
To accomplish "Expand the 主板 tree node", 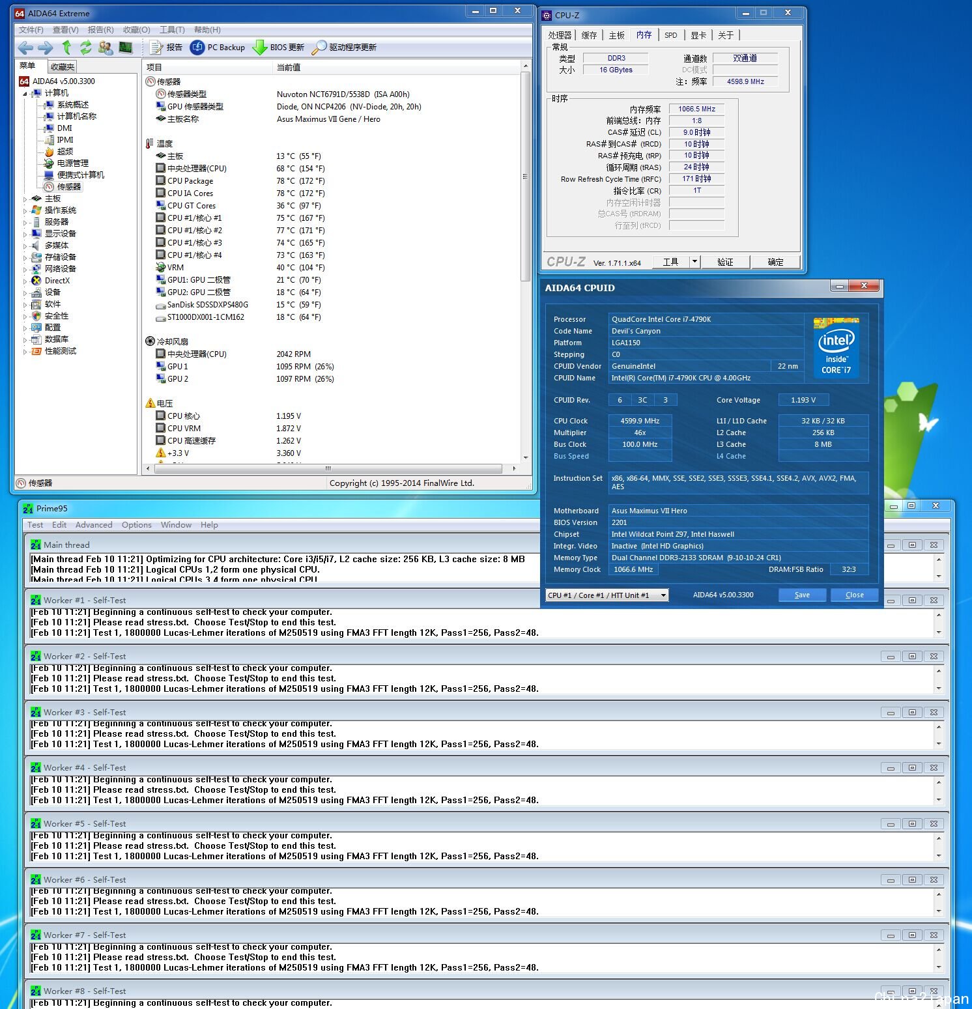I will click(x=25, y=199).
